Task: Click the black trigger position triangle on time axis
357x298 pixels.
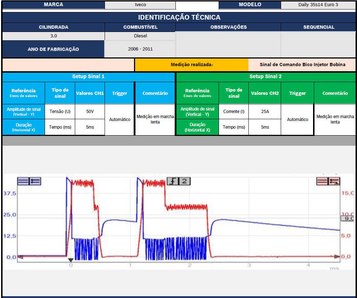Action: pyautogui.click(x=71, y=260)
